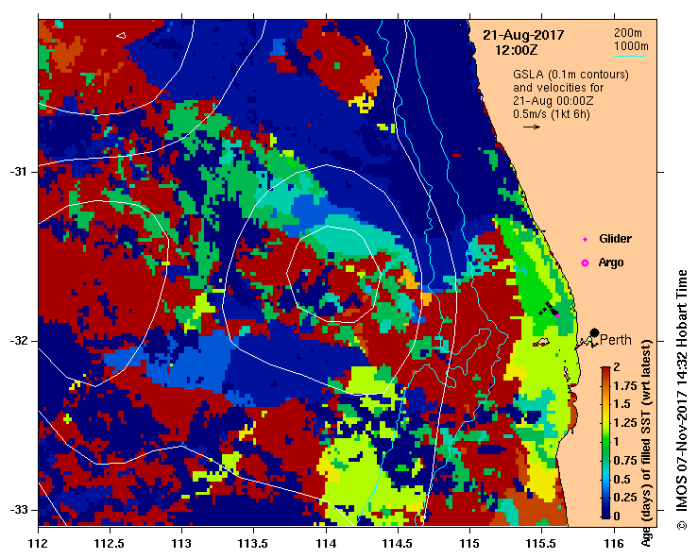Image resolution: width=698 pixels, height=559 pixels.
Task: Click the longitude label 112.5
Action: [110, 544]
